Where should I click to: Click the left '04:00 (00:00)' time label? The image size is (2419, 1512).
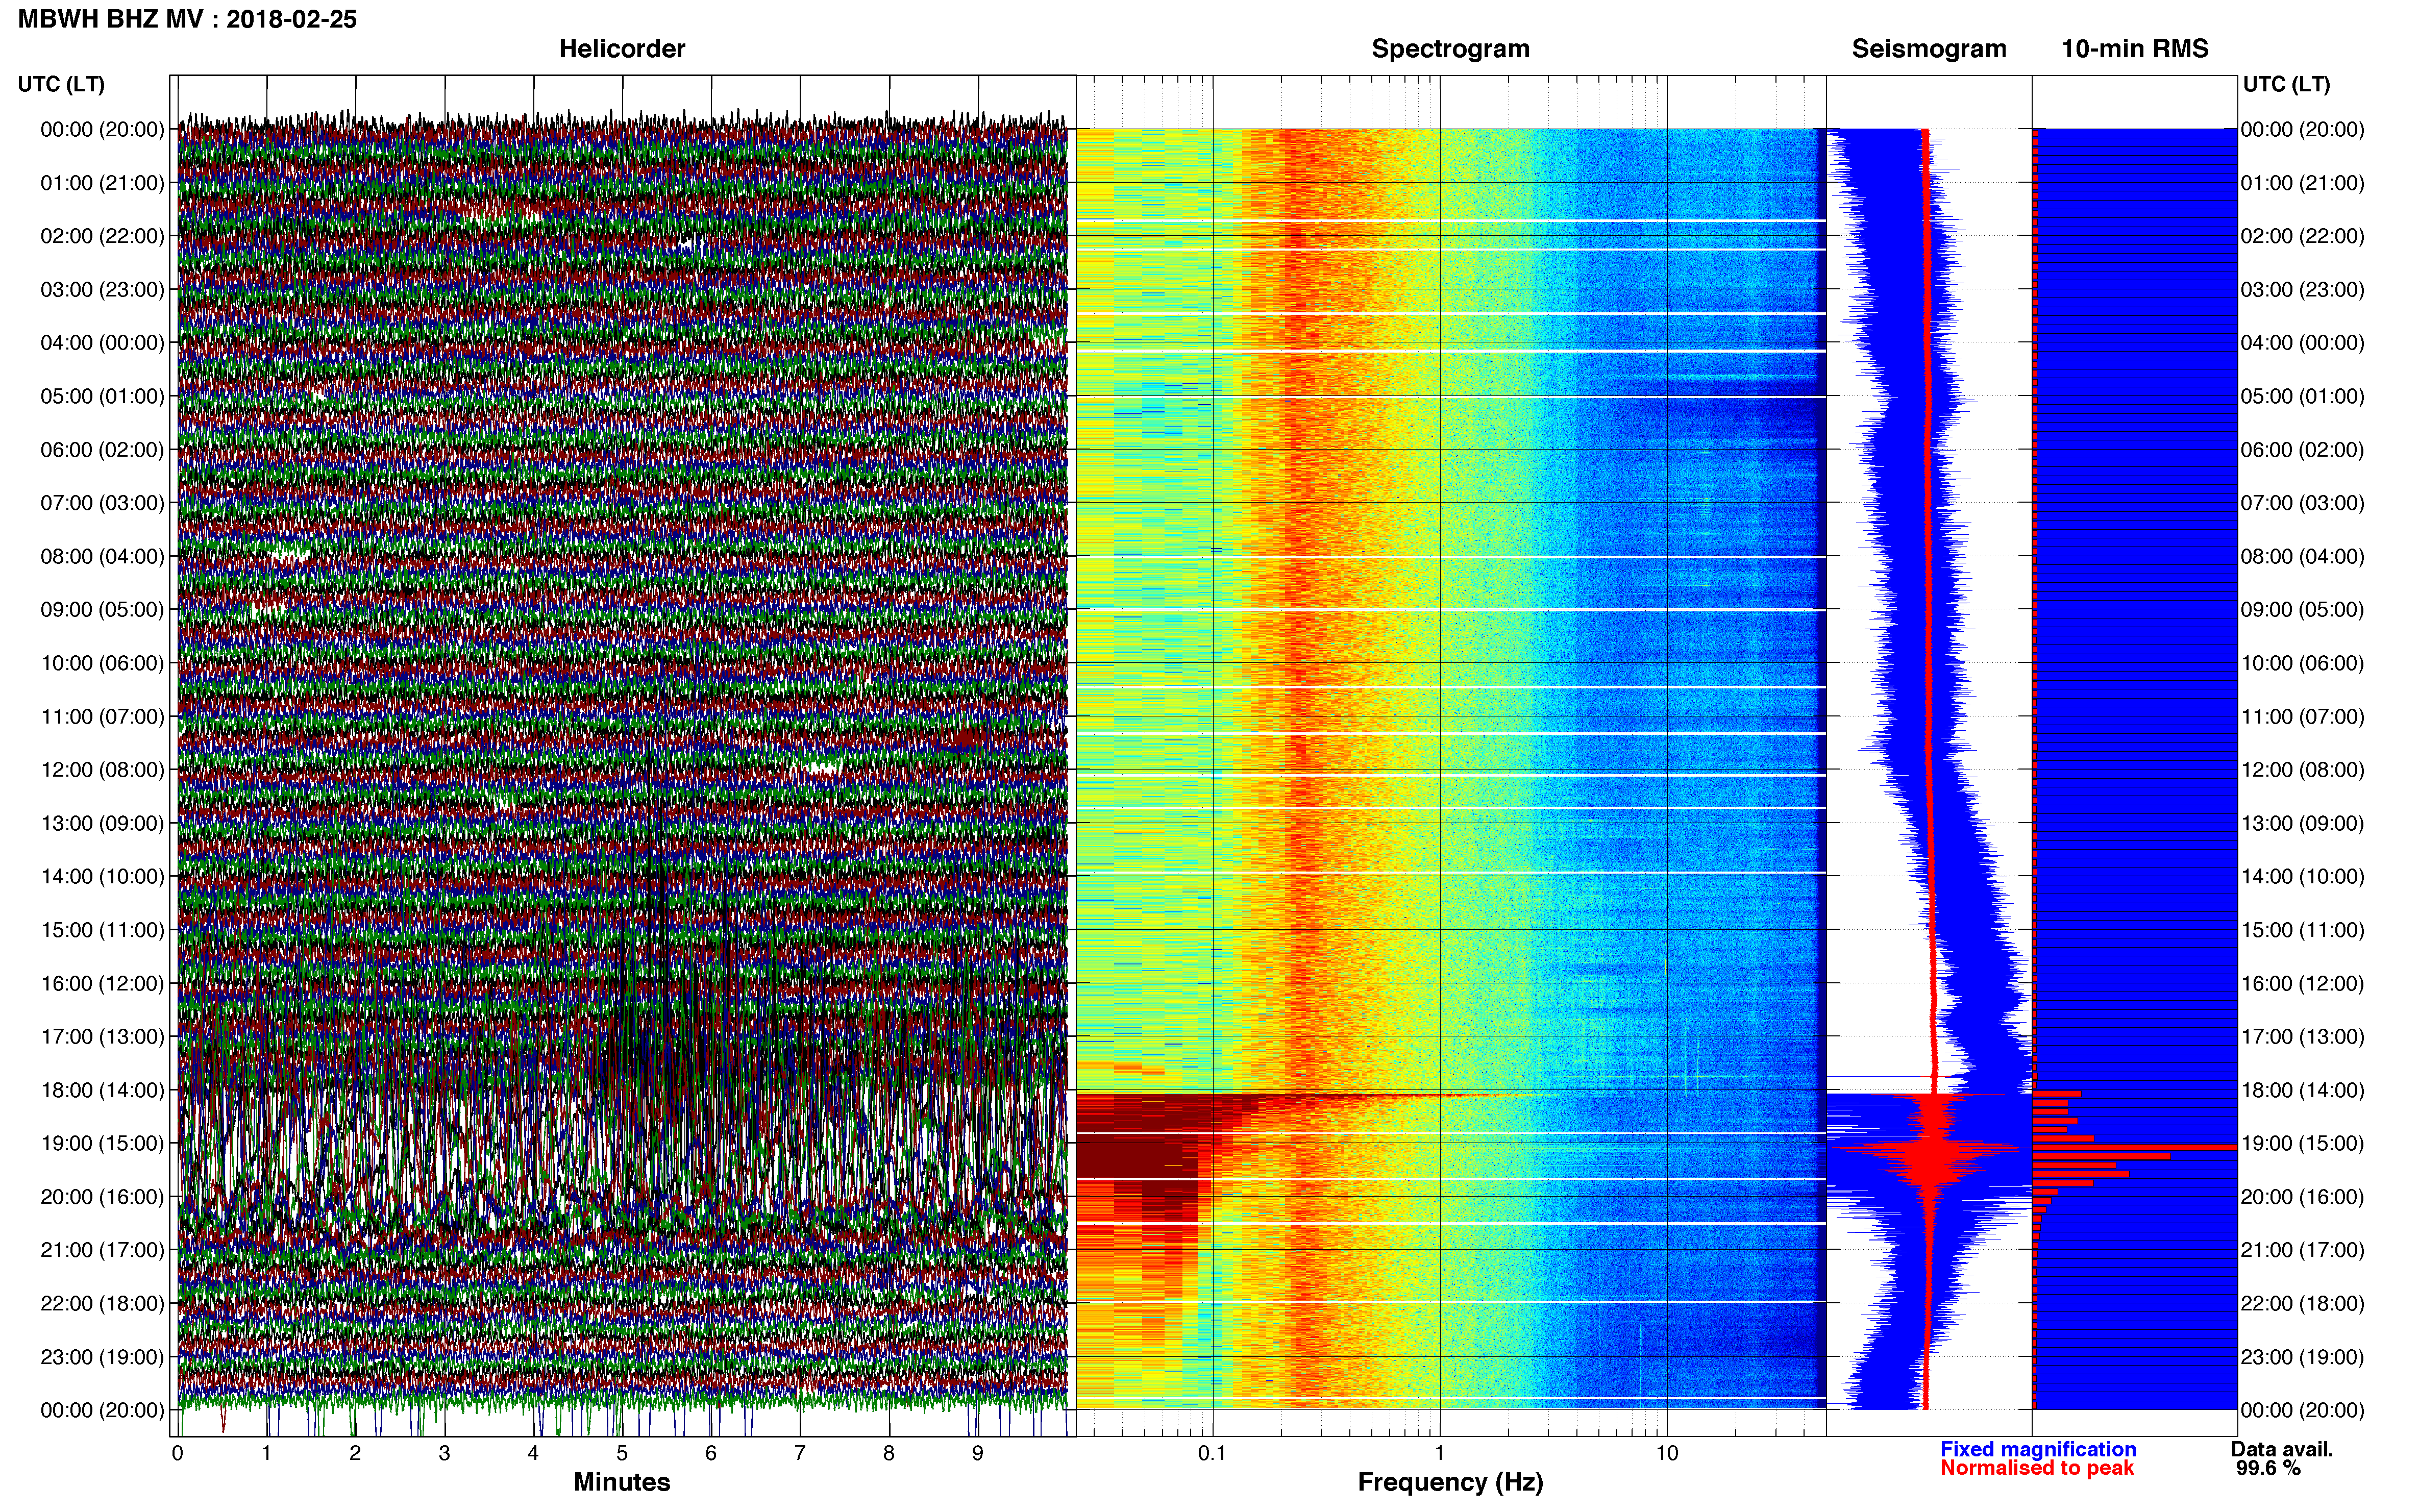coord(102,343)
